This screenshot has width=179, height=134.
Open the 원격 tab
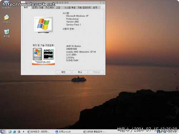click(x=95, y=8)
